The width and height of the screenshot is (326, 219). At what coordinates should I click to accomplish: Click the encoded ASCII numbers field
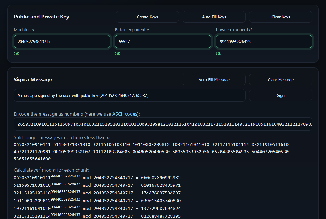[163, 124]
